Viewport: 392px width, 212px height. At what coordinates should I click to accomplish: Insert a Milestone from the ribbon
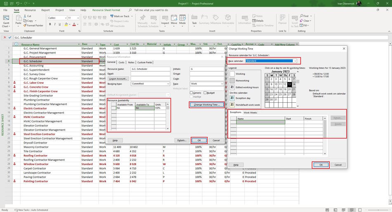pos(215,18)
